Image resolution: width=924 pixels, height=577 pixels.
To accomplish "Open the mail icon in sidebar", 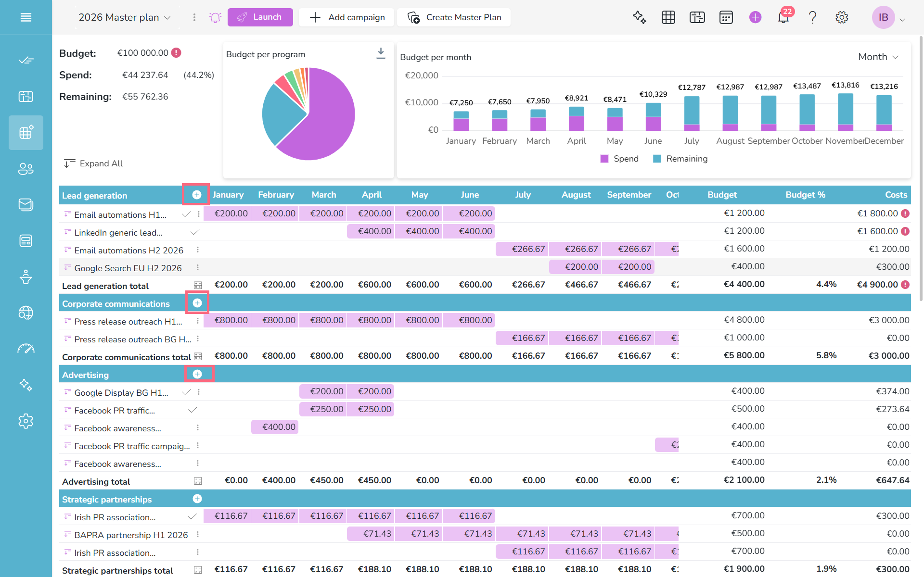I will coord(26,205).
